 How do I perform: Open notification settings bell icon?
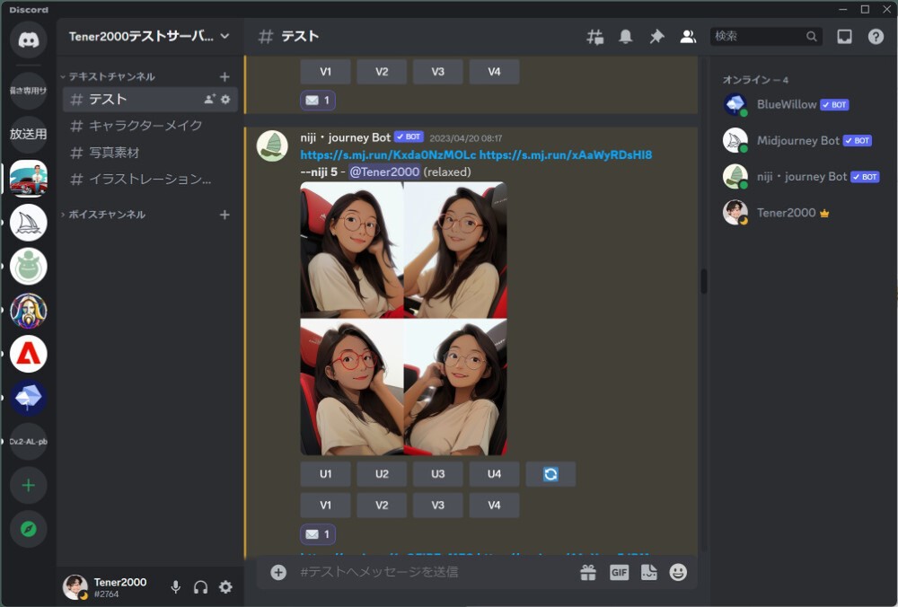tap(626, 37)
